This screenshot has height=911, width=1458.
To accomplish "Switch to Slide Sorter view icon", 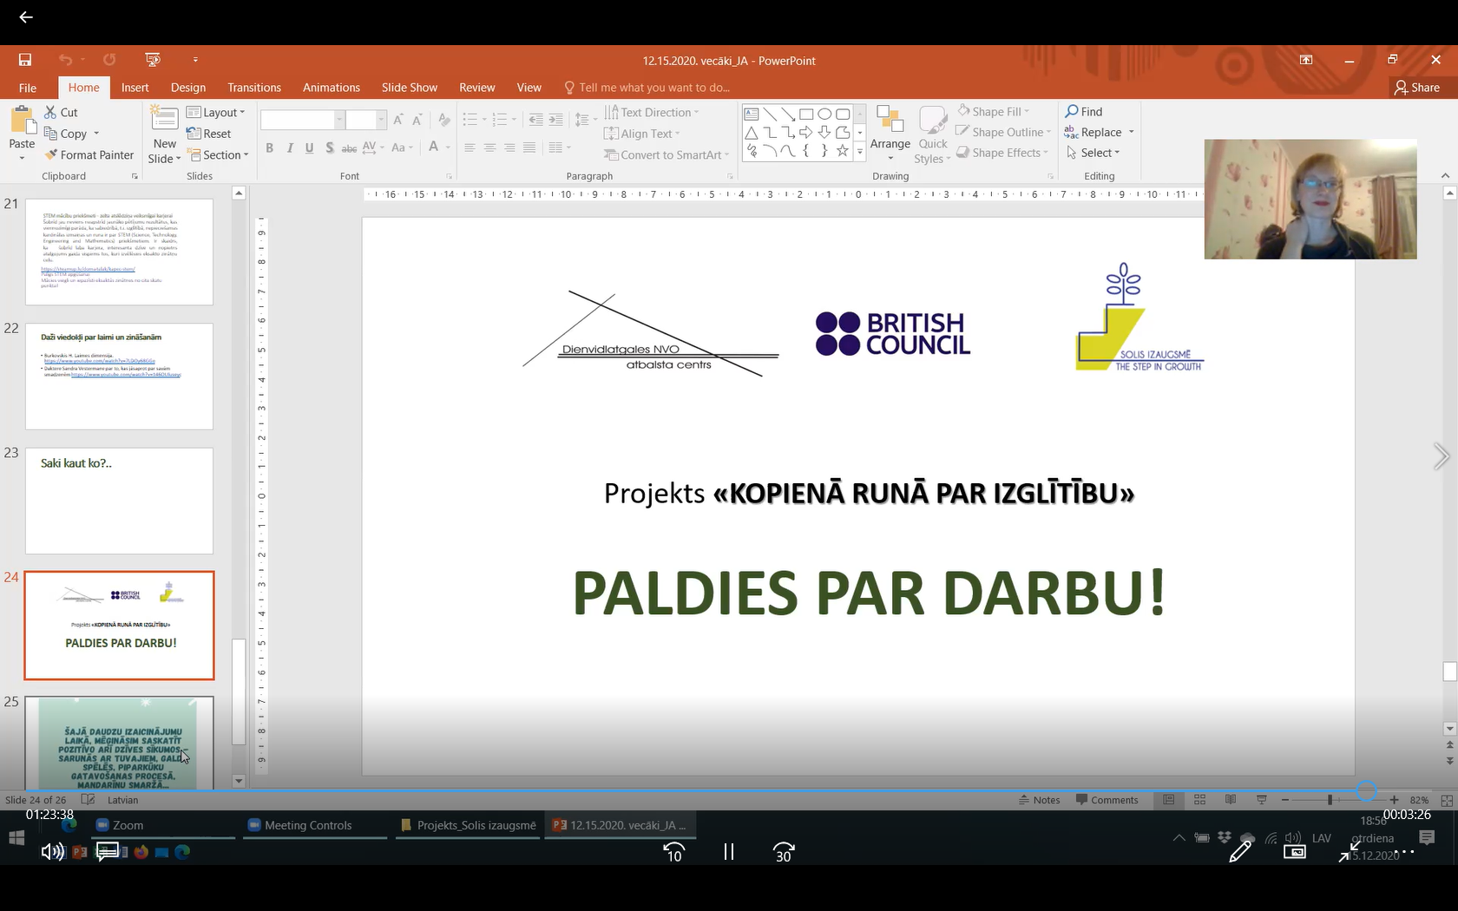I will 1199,800.
